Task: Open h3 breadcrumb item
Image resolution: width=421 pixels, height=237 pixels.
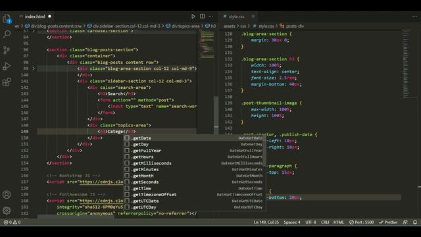Action: point(210,26)
